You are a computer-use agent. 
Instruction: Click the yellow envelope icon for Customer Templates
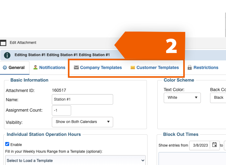pyautogui.click(x=133, y=68)
